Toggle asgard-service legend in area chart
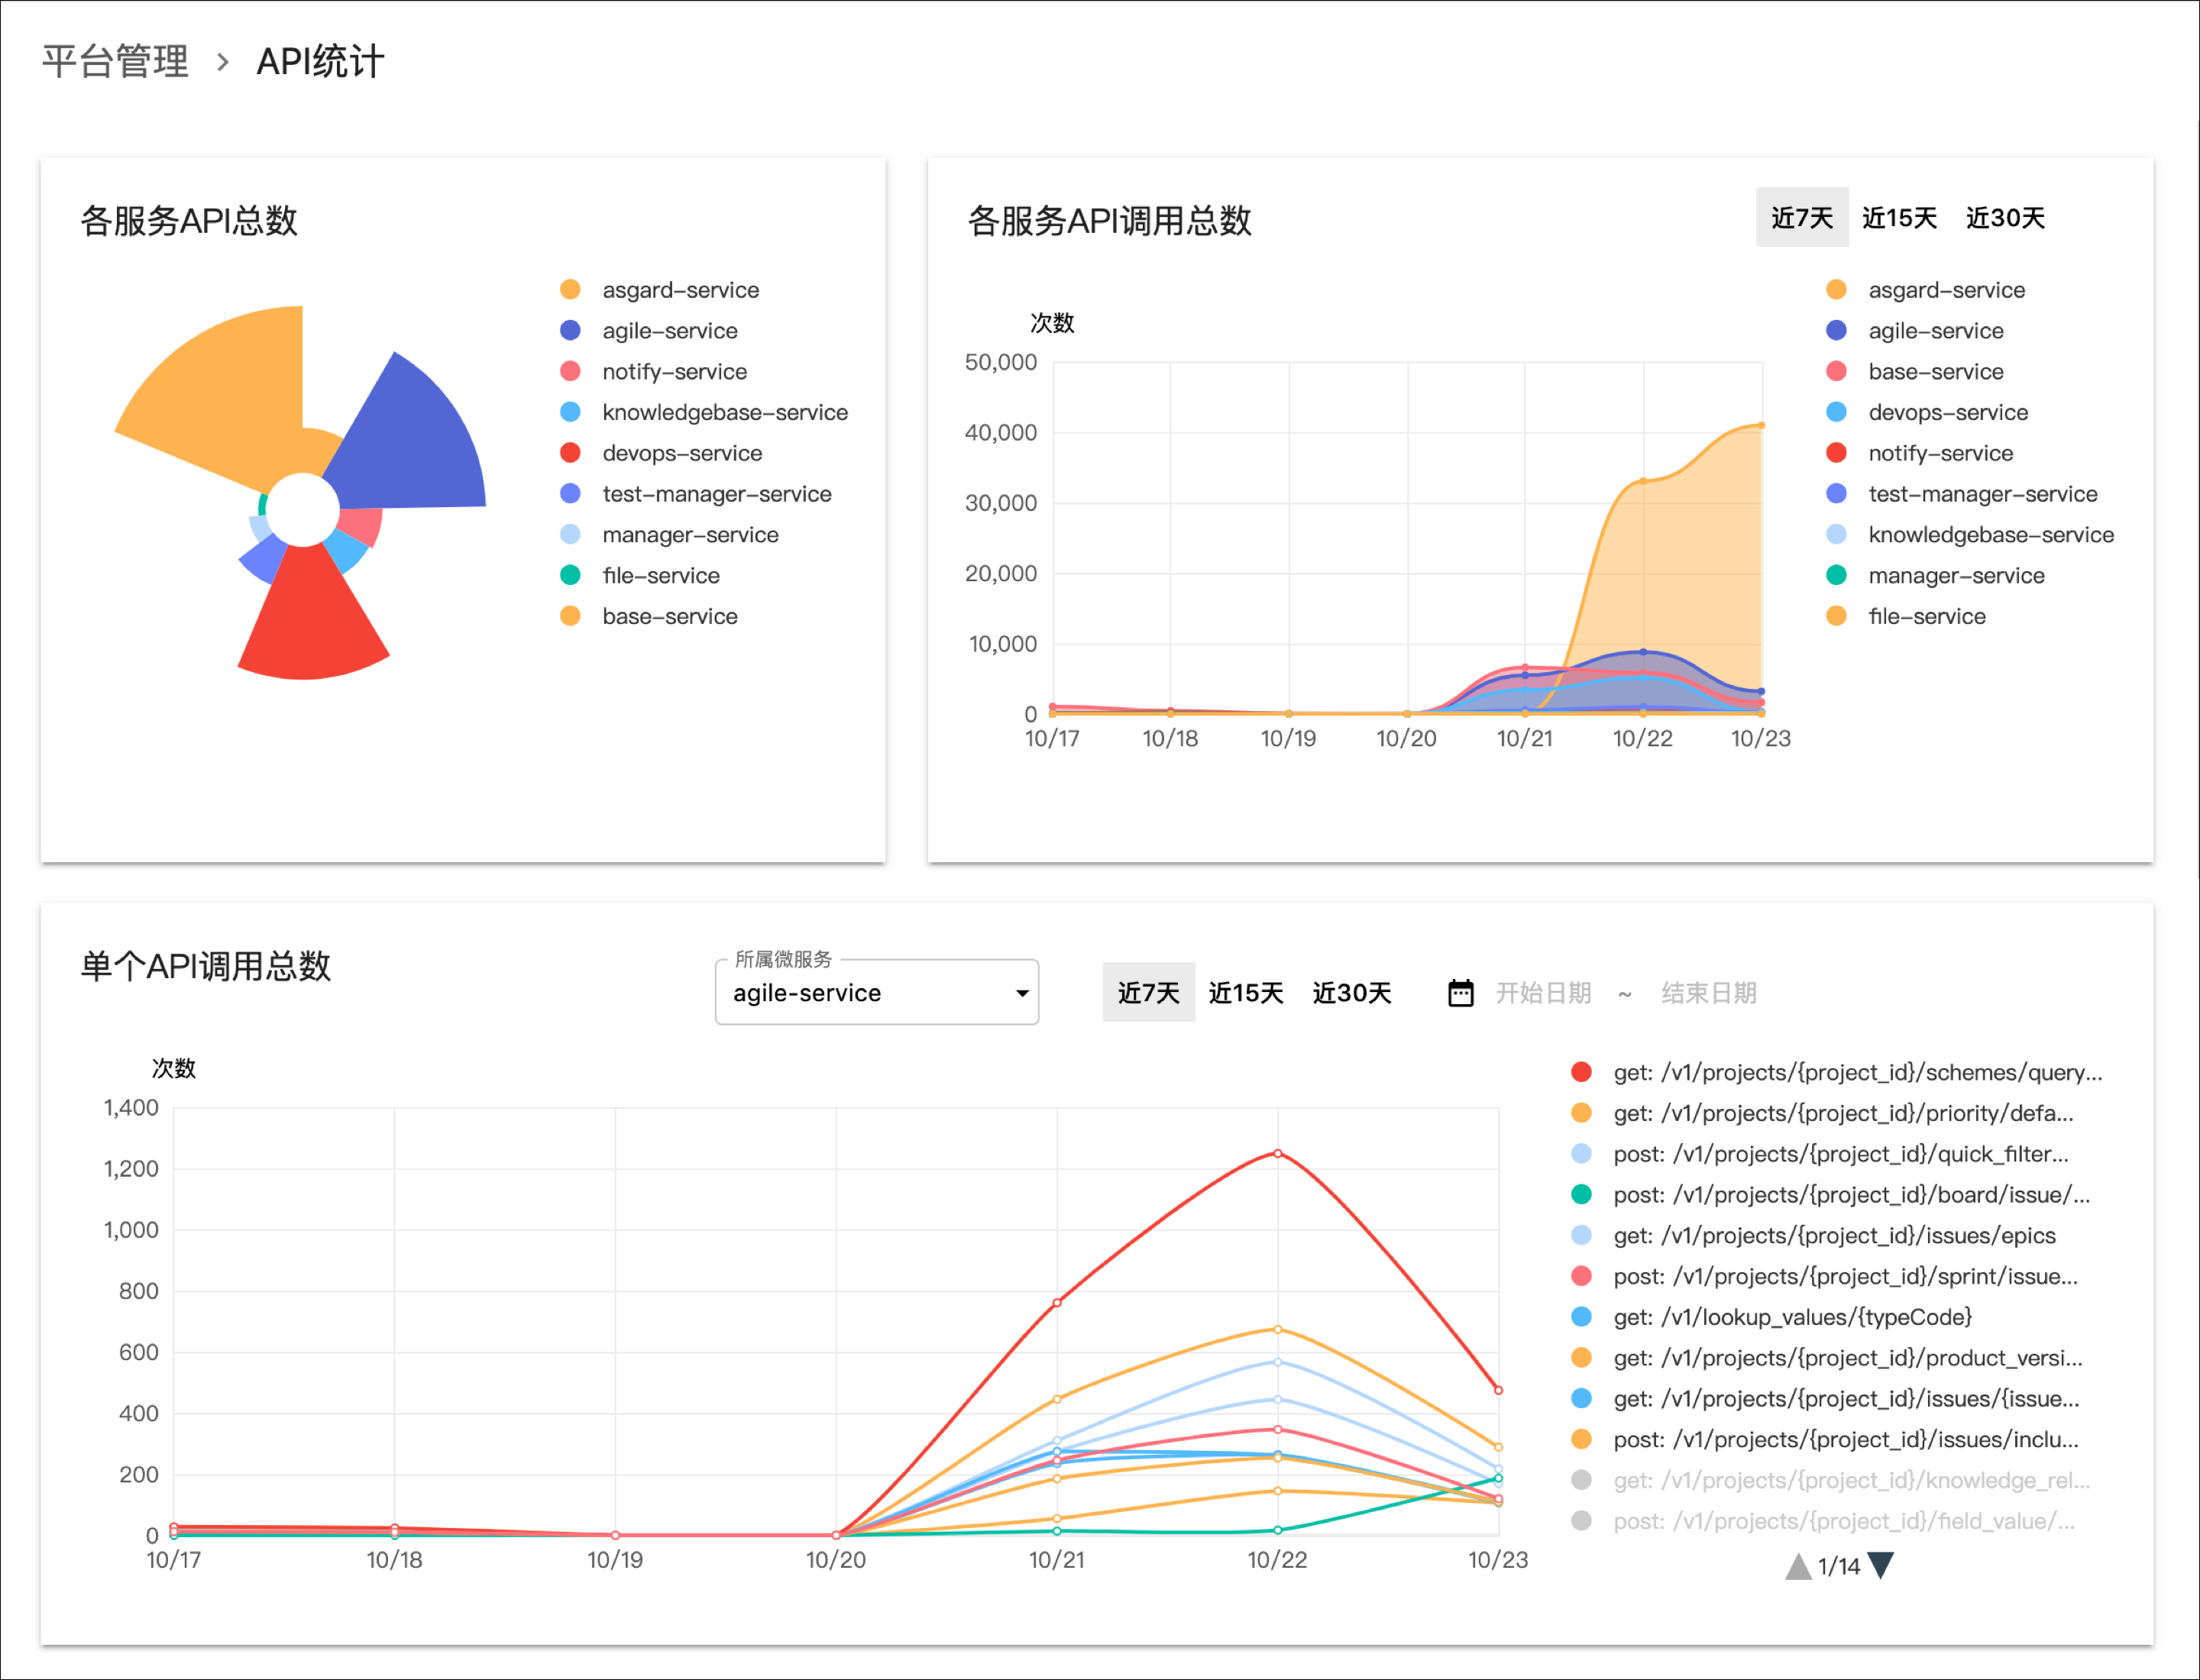Viewport: 2200px width, 1680px height. [1926, 290]
